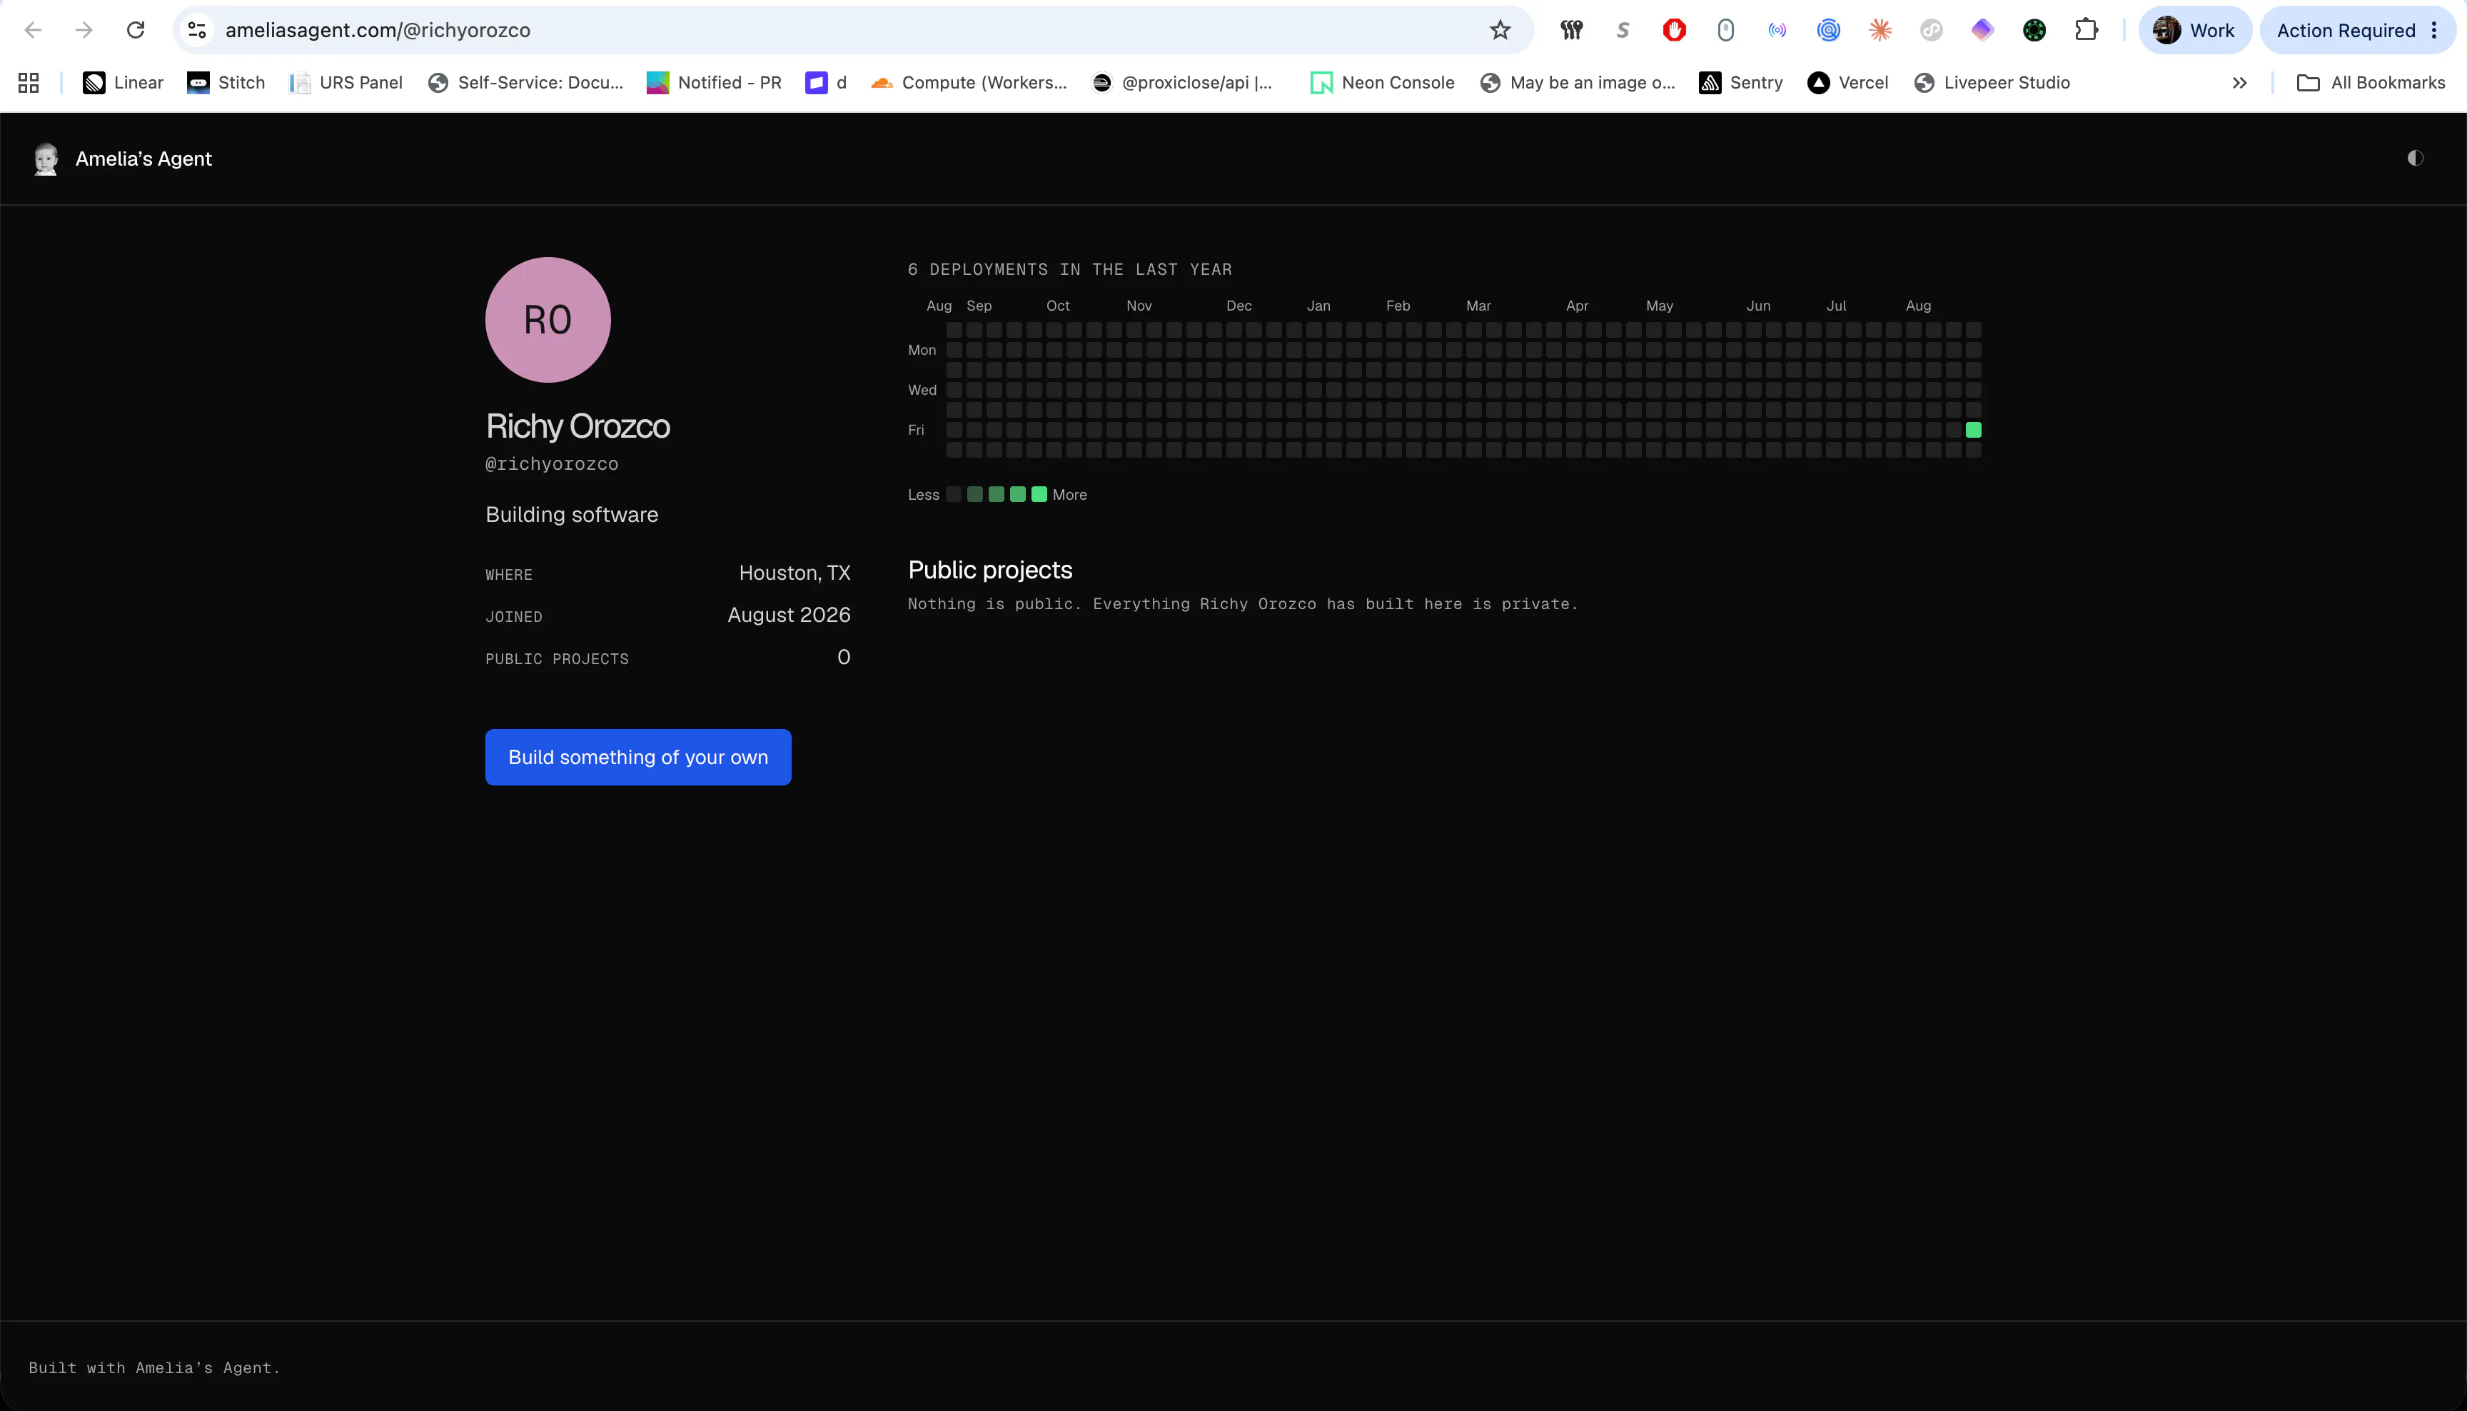Screen dimensions: 2467x1411
Task: Open the Livepeer Studio bookmark
Action: click(x=1992, y=84)
